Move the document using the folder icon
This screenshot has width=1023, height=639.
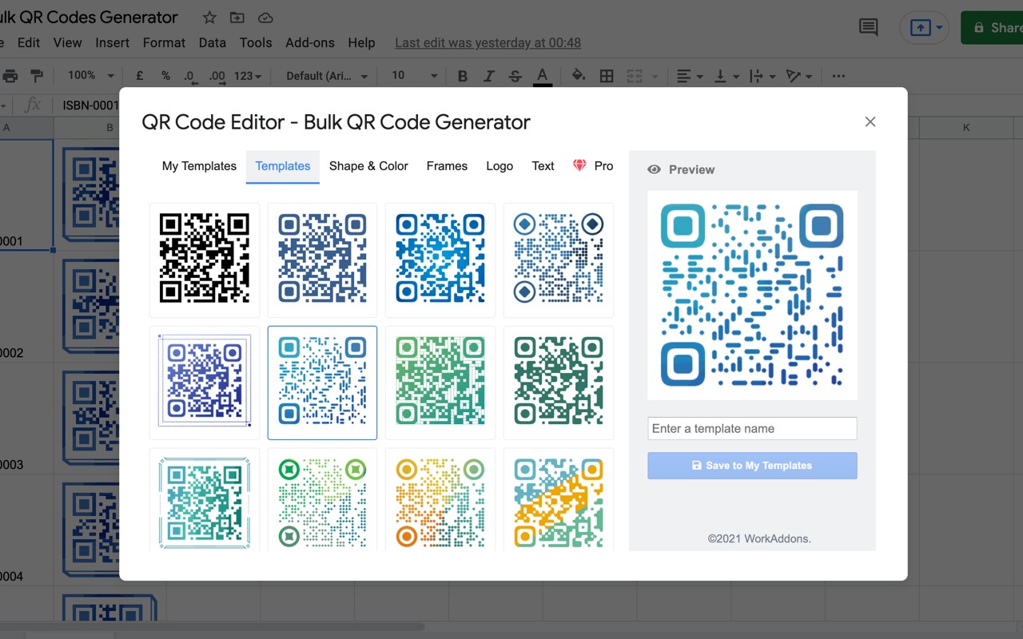(237, 17)
